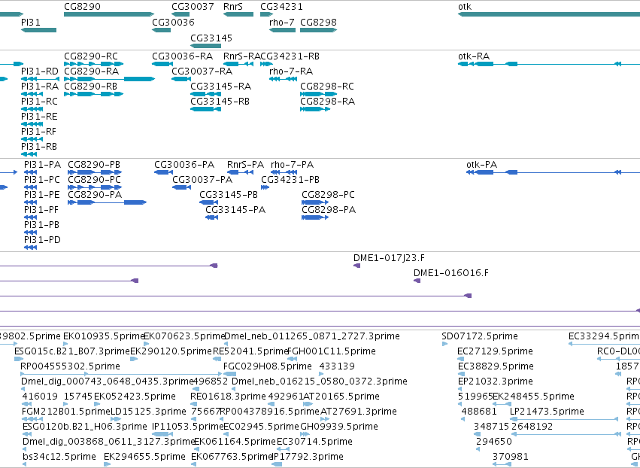Open transcript CG8298-RA
Image resolution: width=640 pixels, height=468 pixels.
314,109
